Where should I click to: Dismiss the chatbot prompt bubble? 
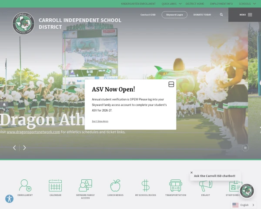191,172
